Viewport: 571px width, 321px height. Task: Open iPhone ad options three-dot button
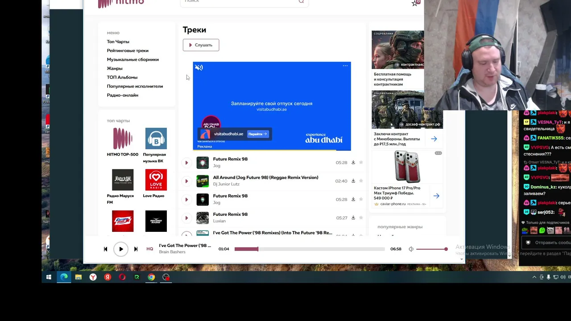(x=438, y=153)
